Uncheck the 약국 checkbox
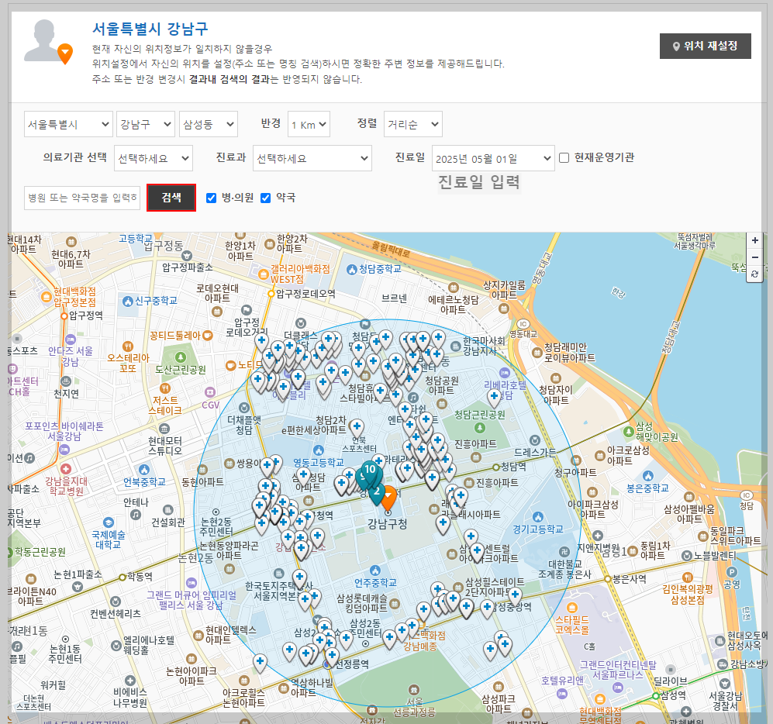The image size is (773, 724). click(x=265, y=198)
